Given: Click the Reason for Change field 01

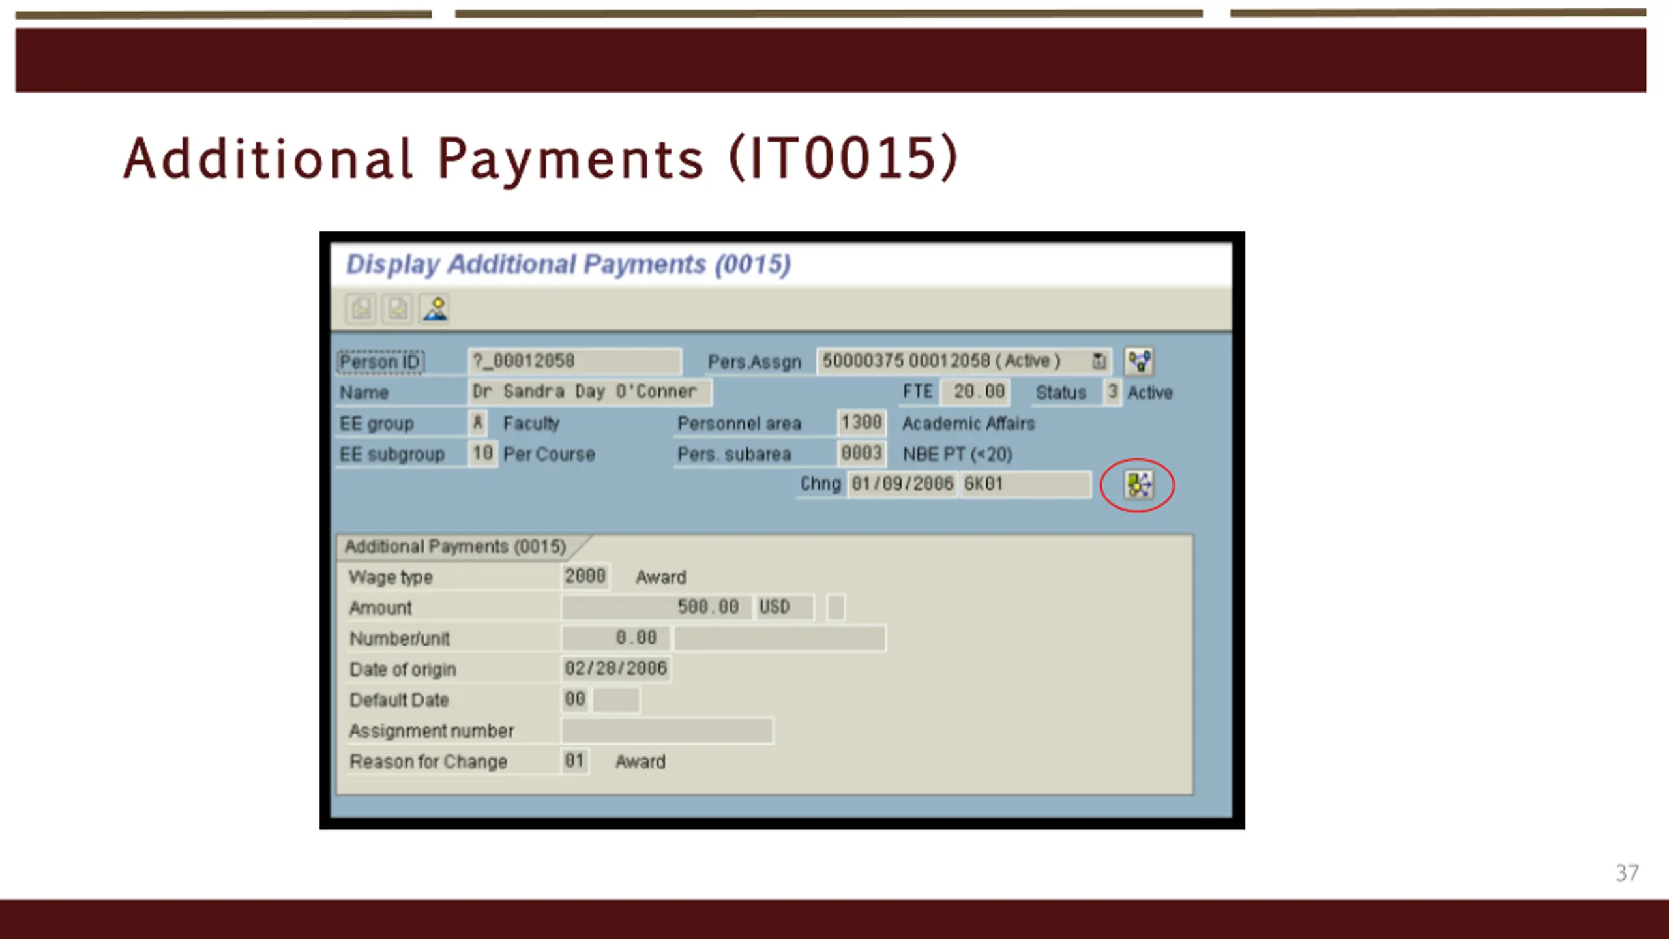Looking at the screenshot, I should click(575, 761).
